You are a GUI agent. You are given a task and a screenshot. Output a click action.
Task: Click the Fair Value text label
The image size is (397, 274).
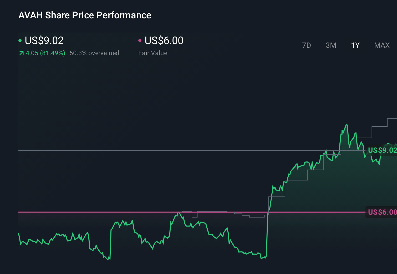pyautogui.click(x=152, y=53)
